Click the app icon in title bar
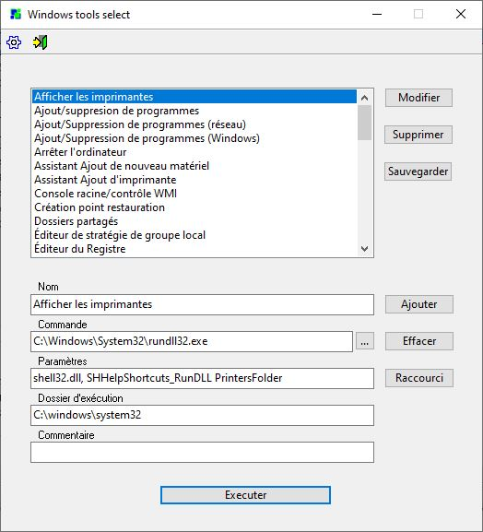 (x=16, y=14)
